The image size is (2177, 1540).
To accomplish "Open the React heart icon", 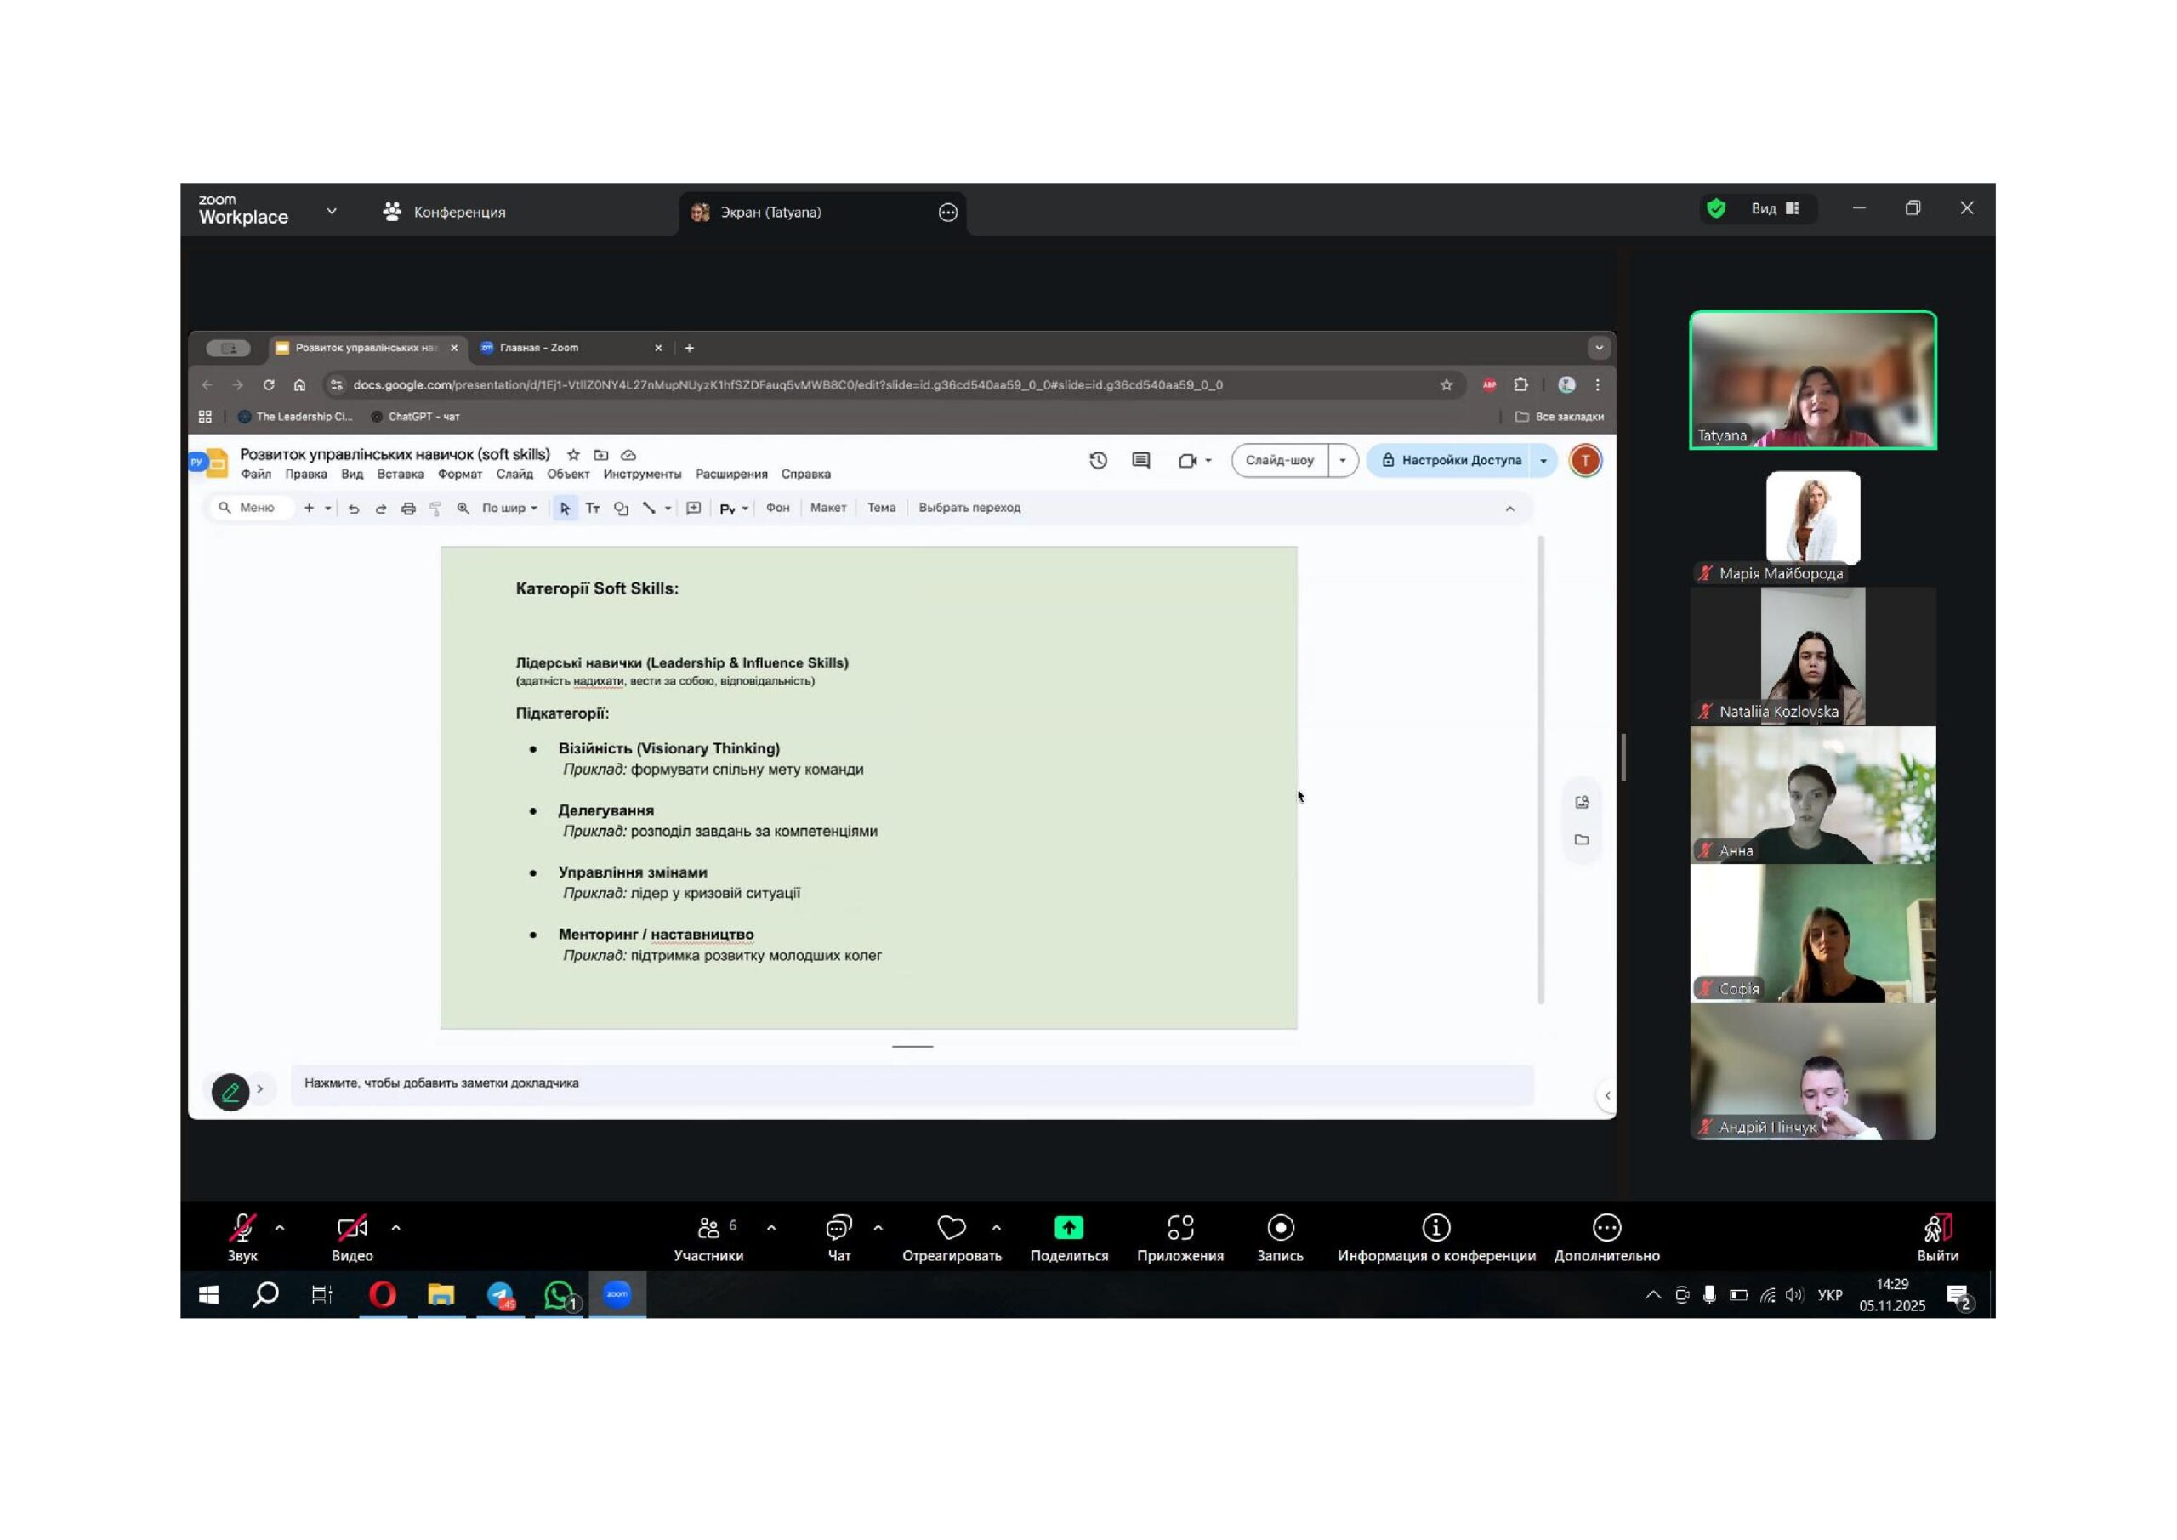I will [951, 1228].
